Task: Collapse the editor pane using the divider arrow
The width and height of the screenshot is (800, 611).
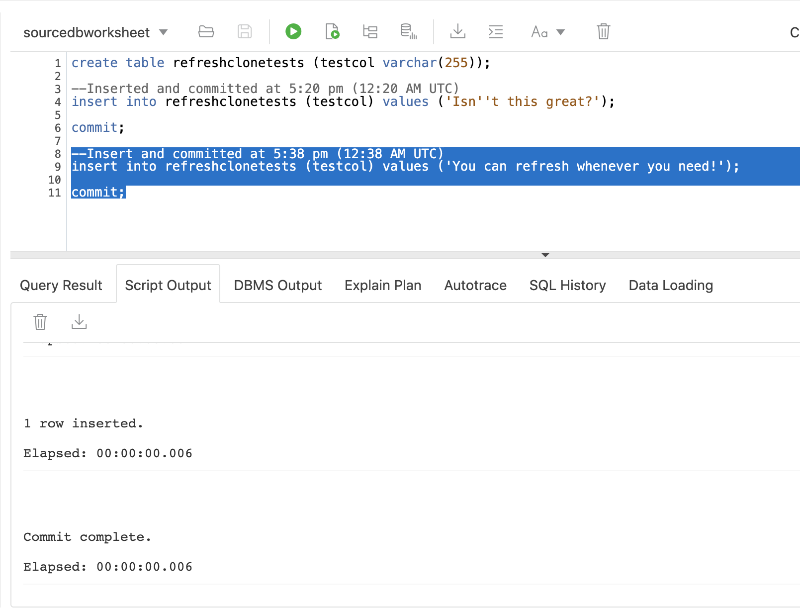Action: (545, 255)
